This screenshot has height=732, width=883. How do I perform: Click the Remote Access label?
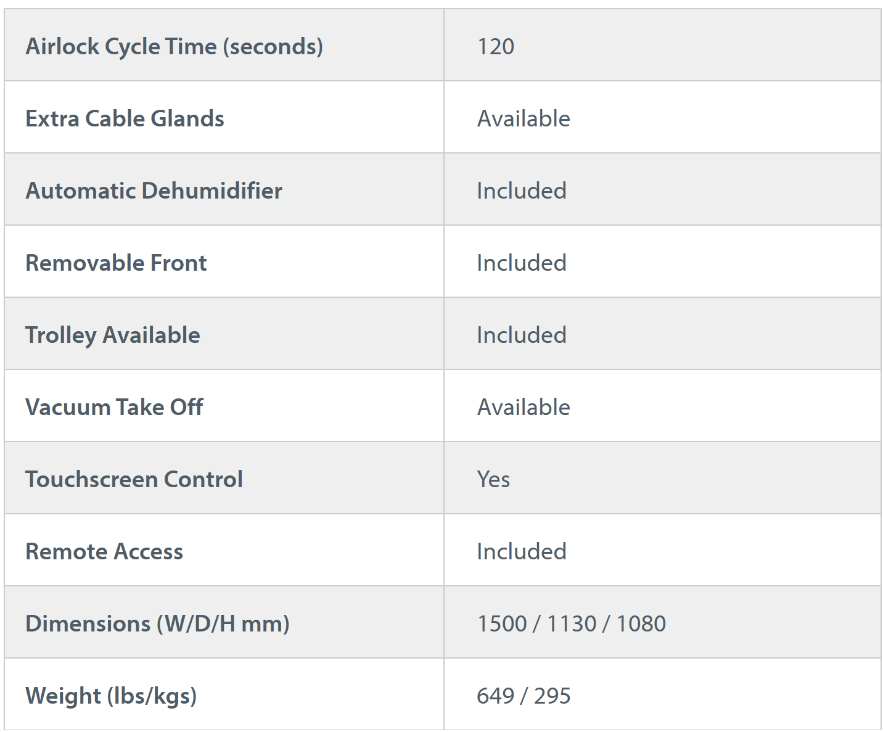pos(104,551)
